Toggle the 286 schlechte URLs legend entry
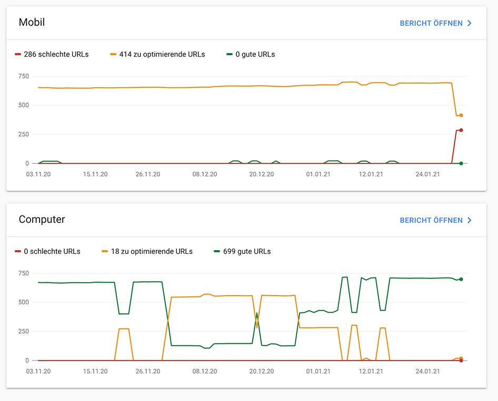Image resolution: width=498 pixels, height=401 pixels. click(52, 54)
